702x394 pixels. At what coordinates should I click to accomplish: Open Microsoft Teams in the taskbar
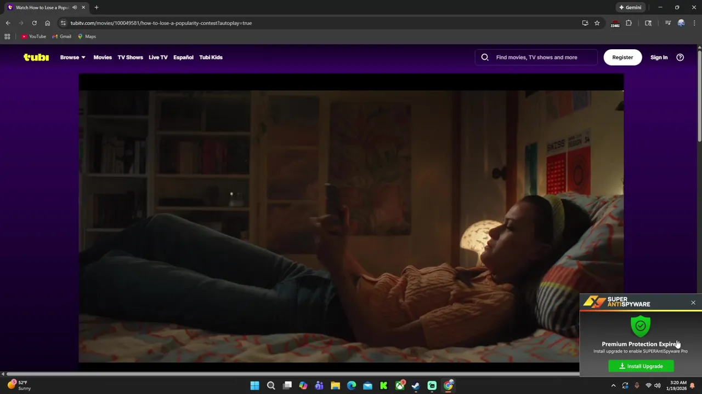(x=319, y=385)
